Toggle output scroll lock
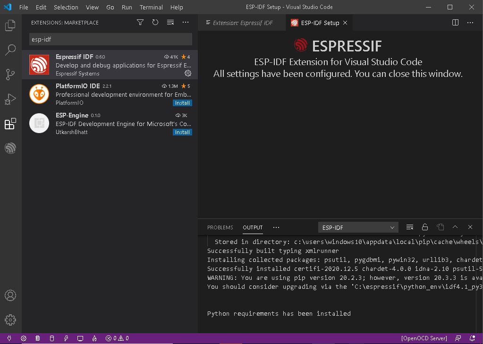Image resolution: width=483 pixels, height=344 pixels. (x=425, y=227)
